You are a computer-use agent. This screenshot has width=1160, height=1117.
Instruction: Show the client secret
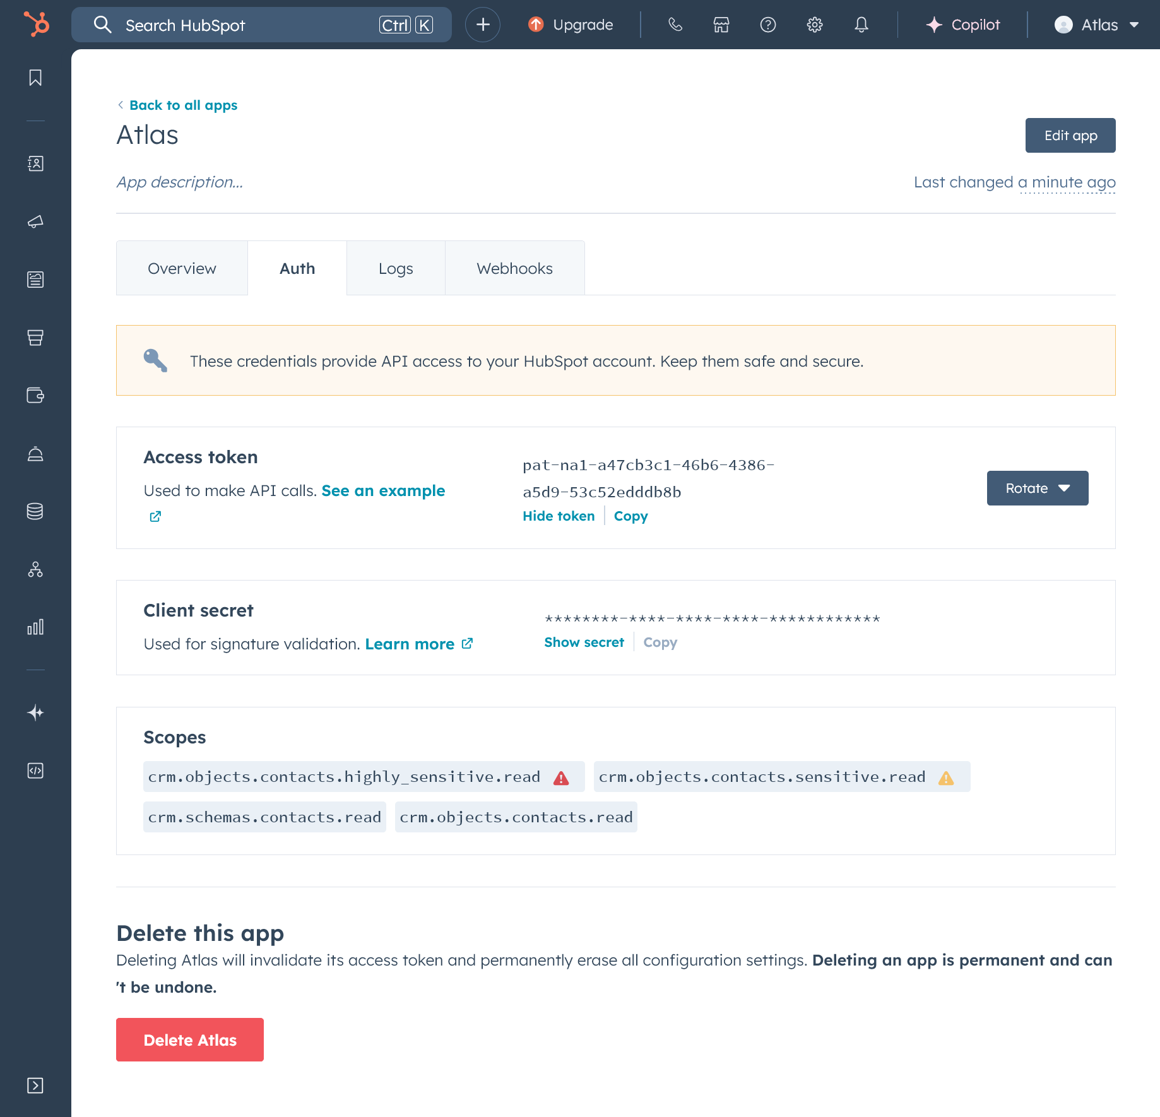click(584, 642)
